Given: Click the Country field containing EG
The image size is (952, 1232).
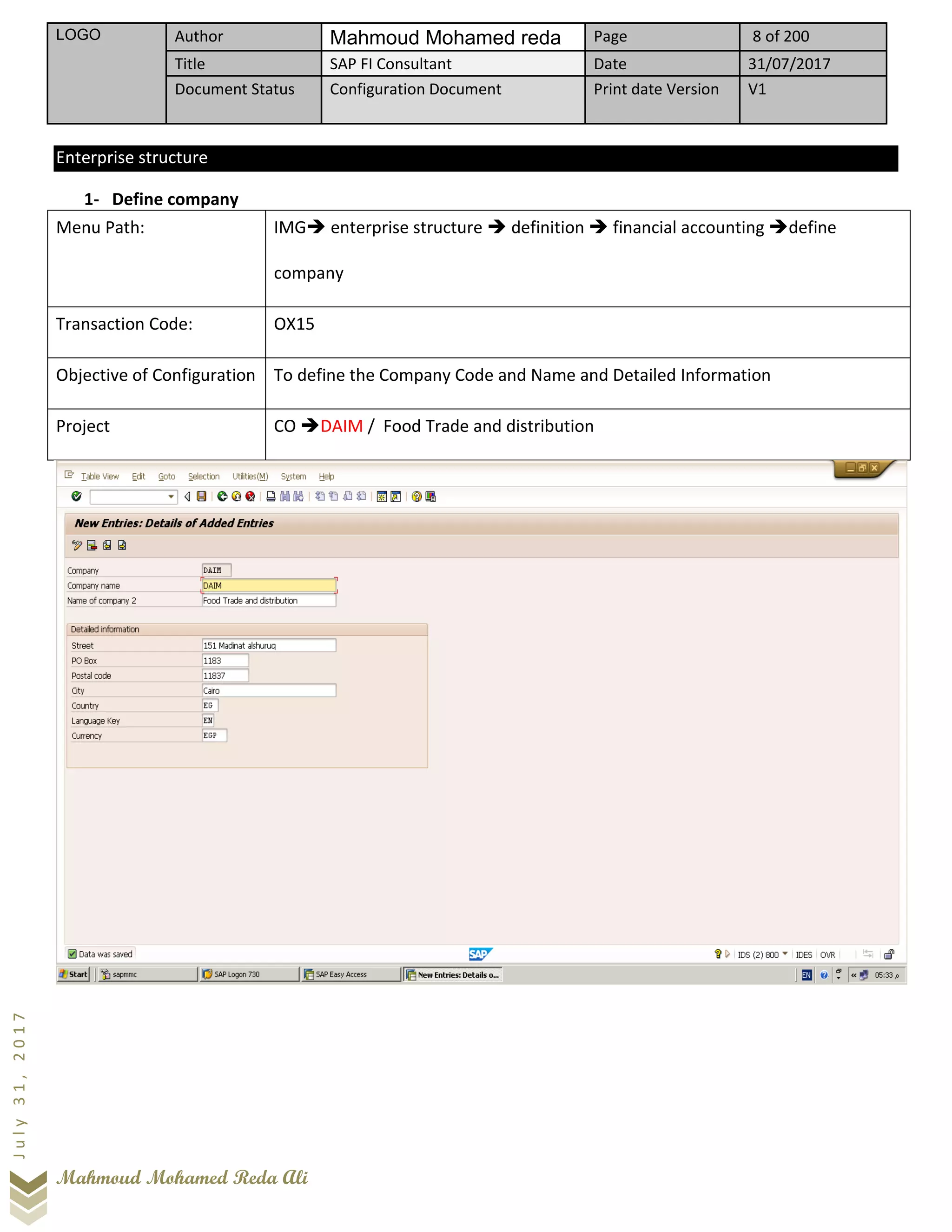Looking at the screenshot, I should (210, 706).
